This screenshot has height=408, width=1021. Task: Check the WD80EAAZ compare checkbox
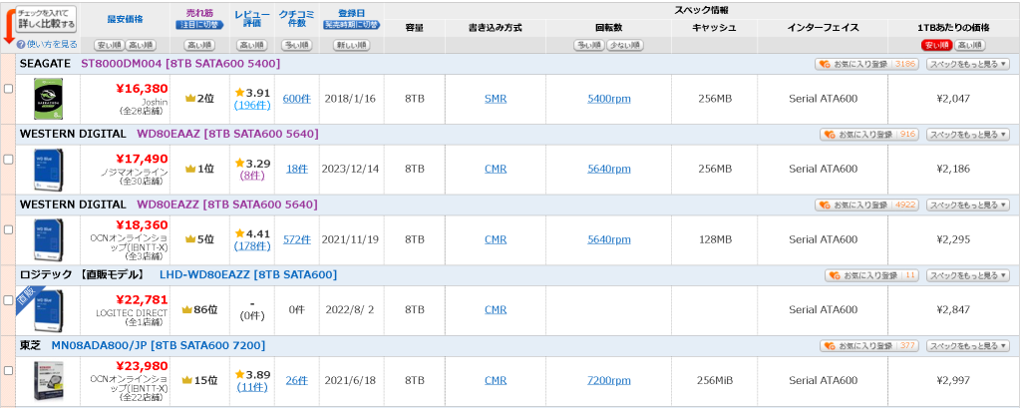(8, 159)
